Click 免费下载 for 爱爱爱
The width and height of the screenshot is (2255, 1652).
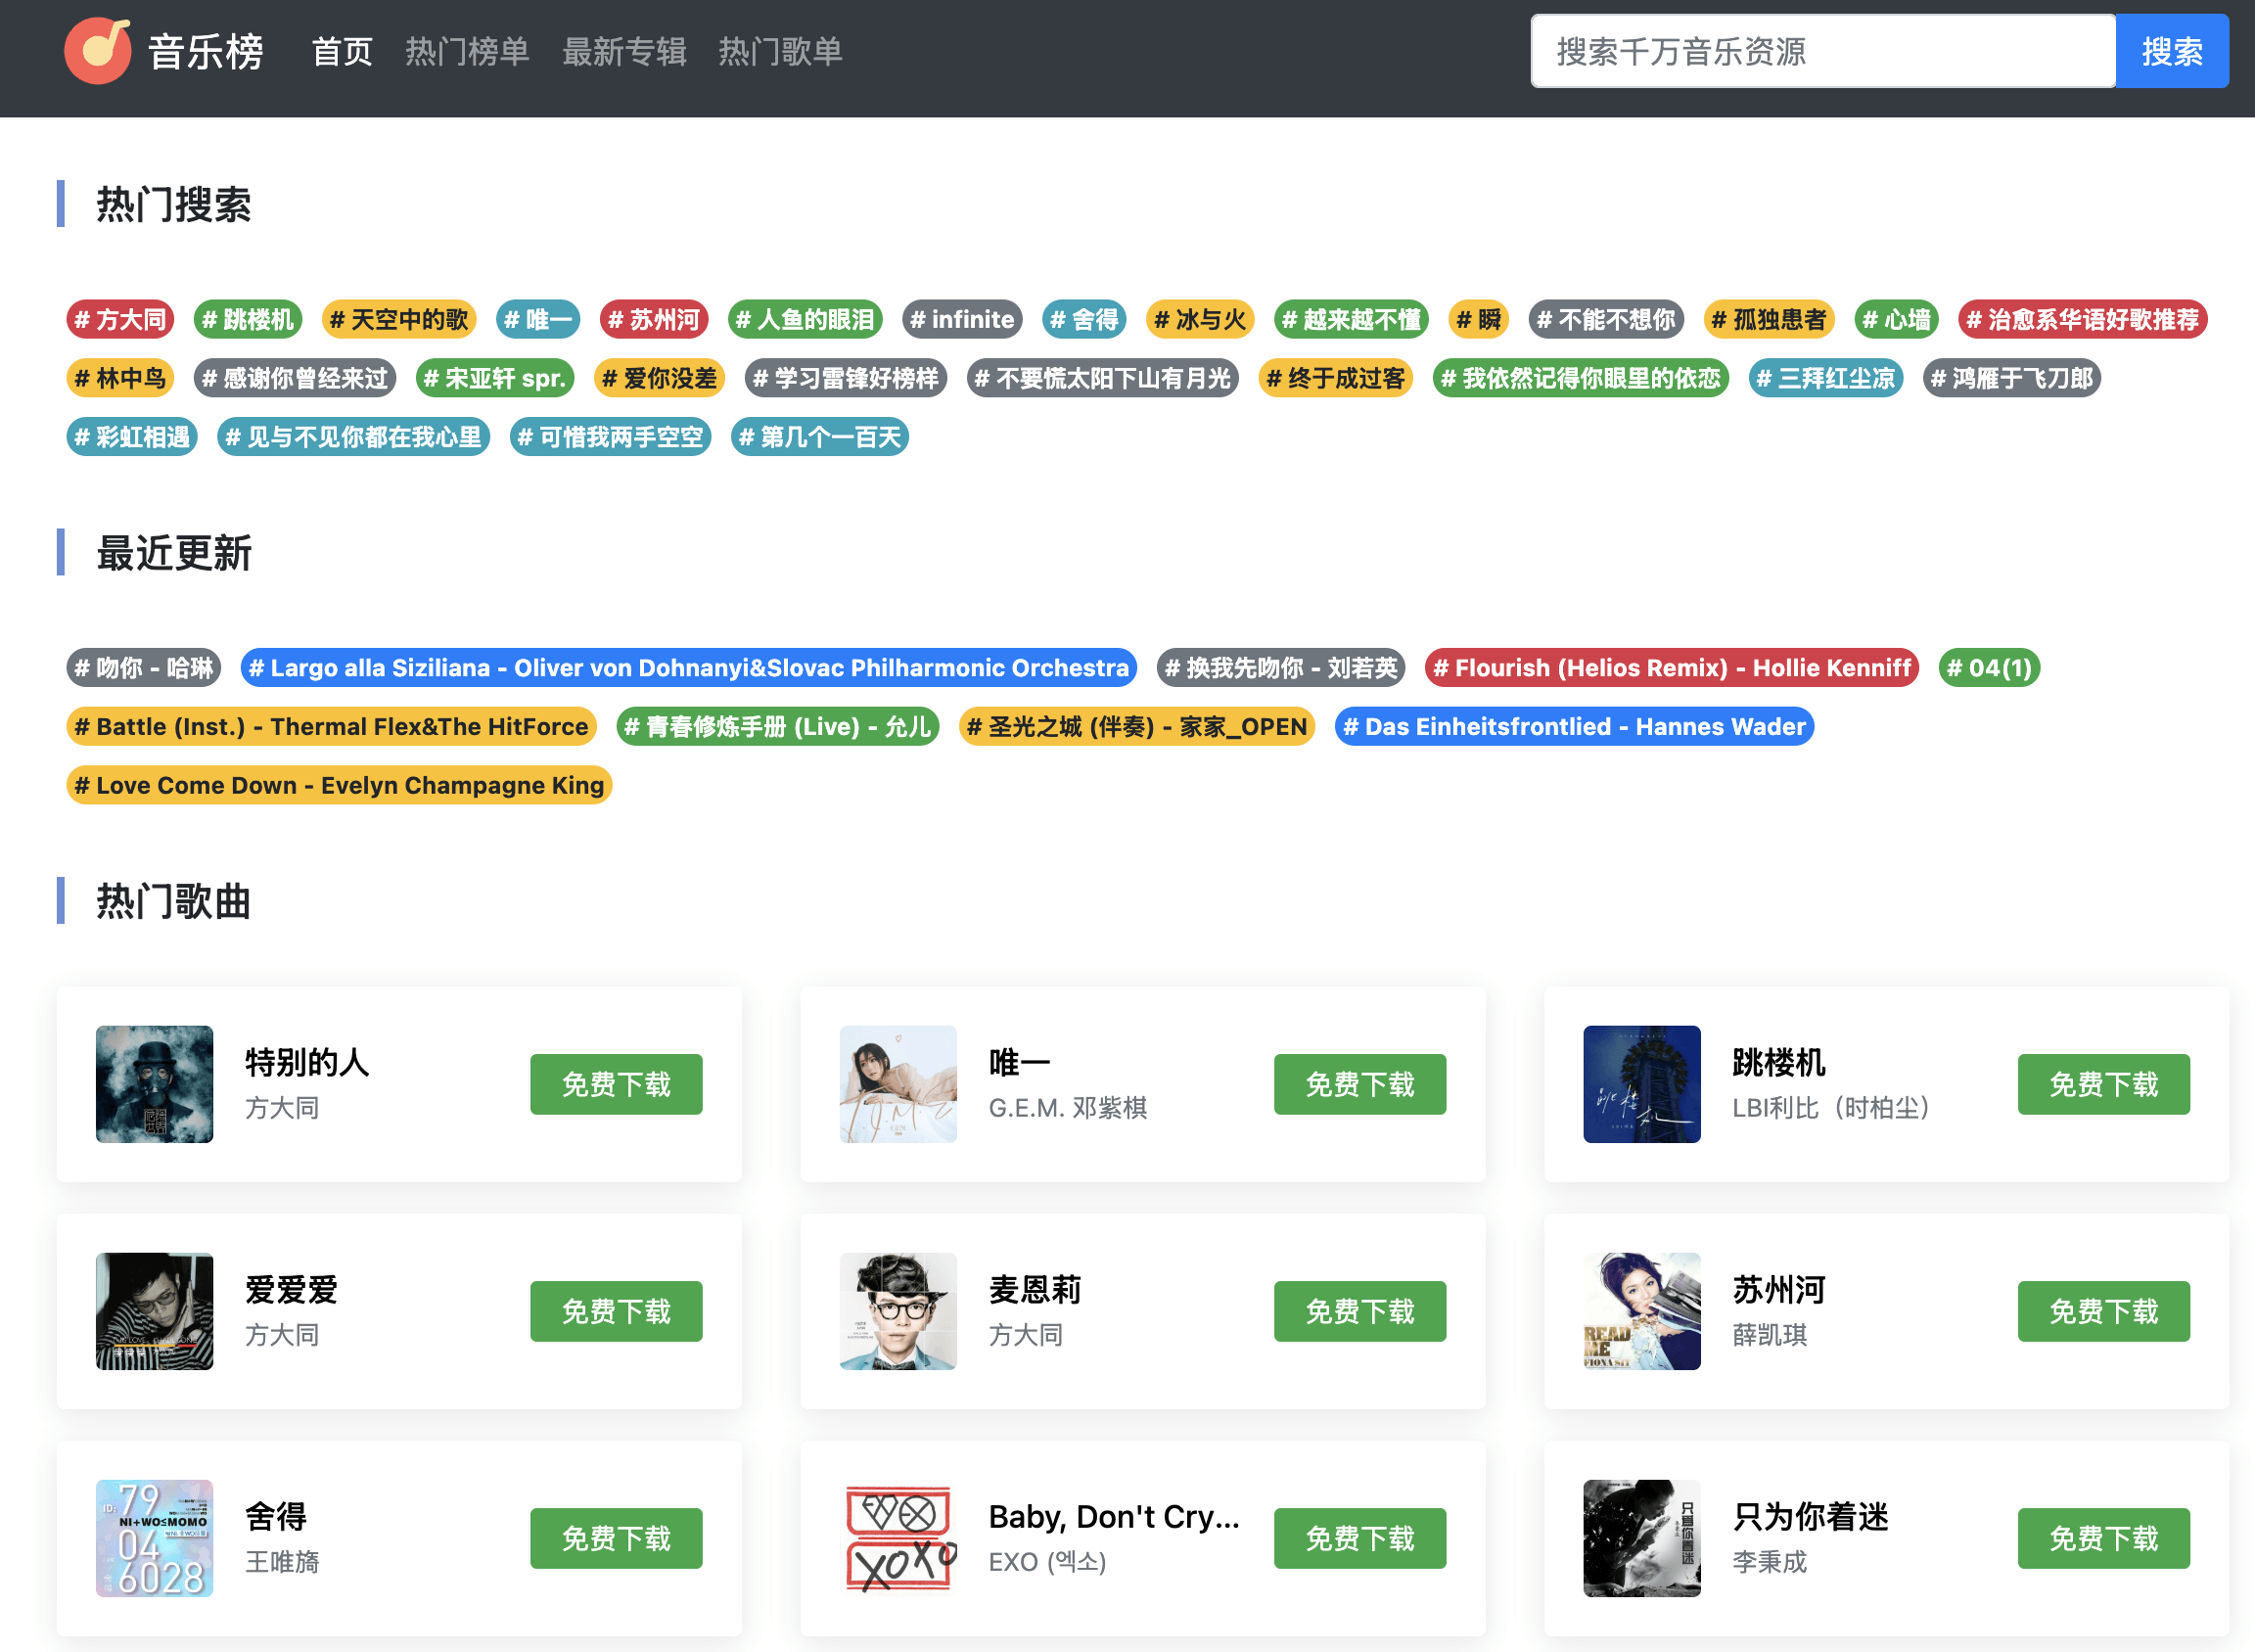616,1311
